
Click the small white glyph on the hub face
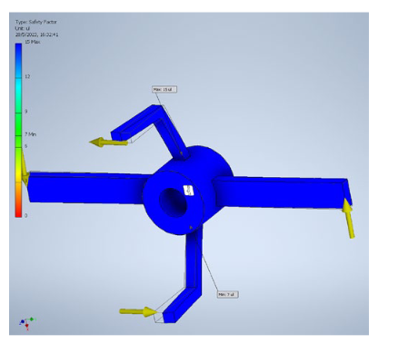pos(188,190)
